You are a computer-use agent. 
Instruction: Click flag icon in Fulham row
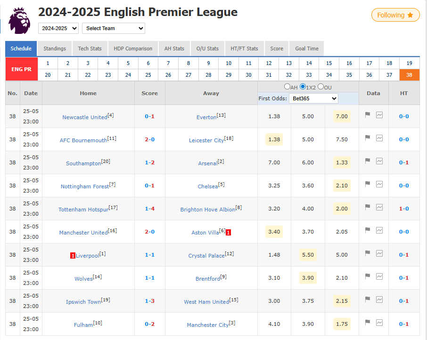[368, 323]
